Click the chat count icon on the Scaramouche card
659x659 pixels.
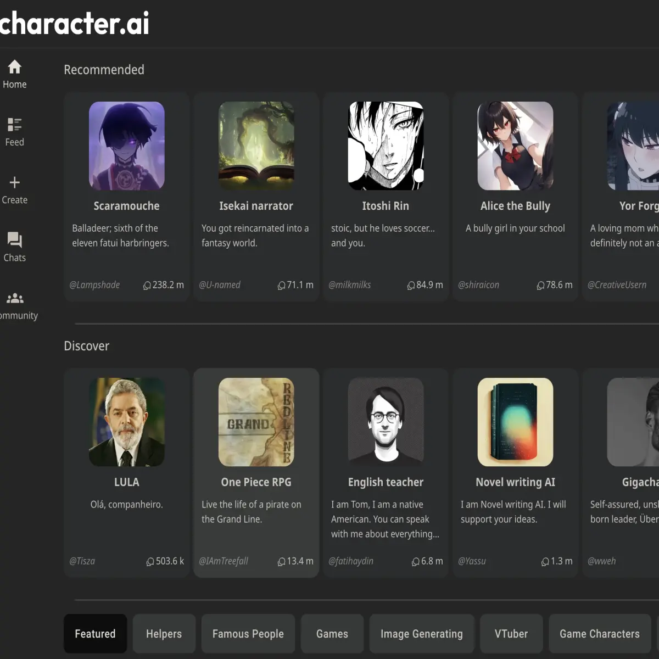pos(147,286)
